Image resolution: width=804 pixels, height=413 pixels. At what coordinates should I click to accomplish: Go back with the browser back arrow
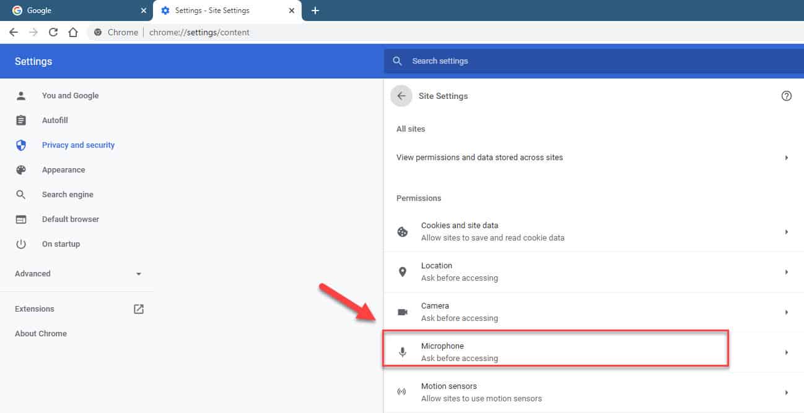coord(14,32)
